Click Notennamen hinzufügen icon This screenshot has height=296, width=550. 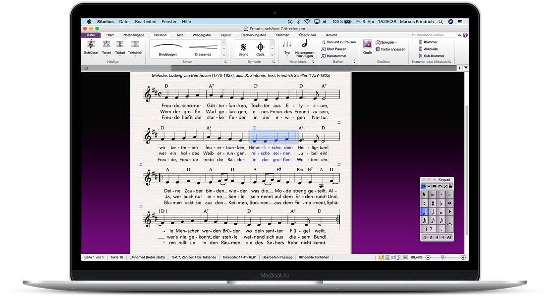point(304,49)
